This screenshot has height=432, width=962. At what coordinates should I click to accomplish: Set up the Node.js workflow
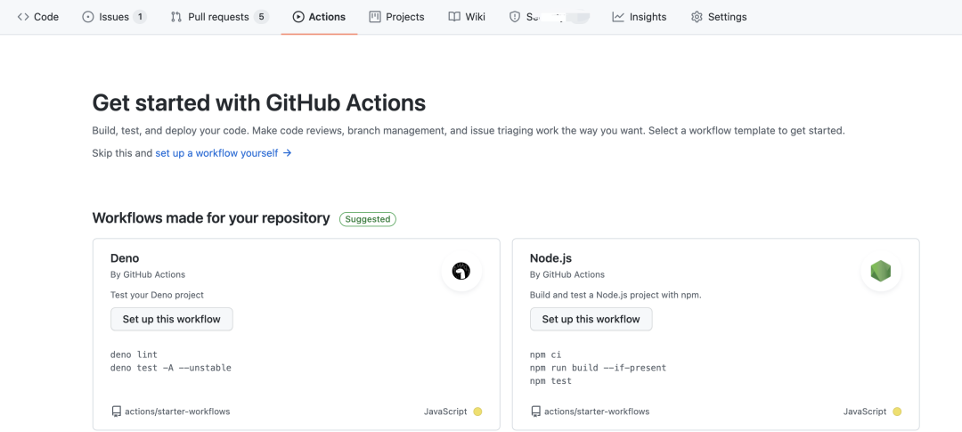coord(591,319)
